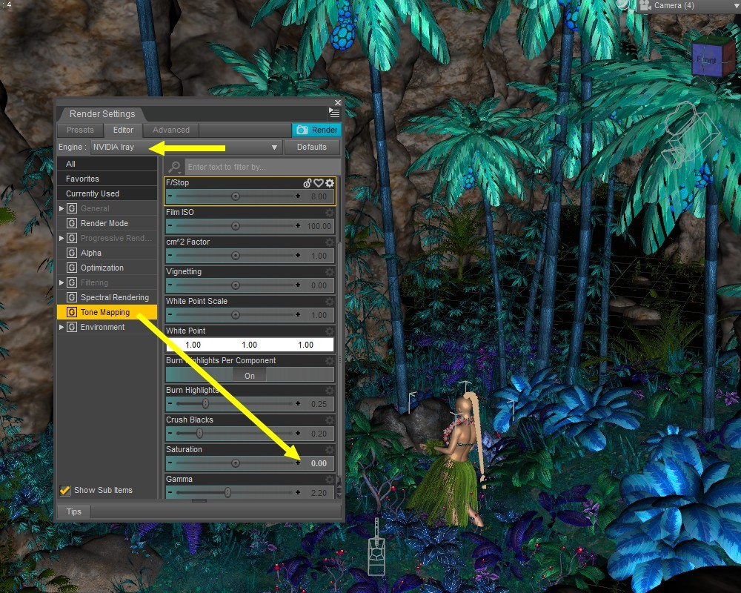Click the Film ISO plus button
Viewport: 741px width, 593px height.
[298, 226]
